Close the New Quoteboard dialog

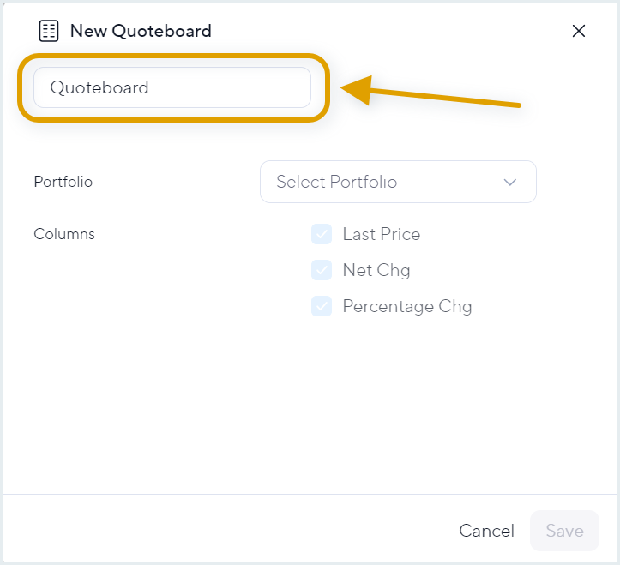click(579, 31)
